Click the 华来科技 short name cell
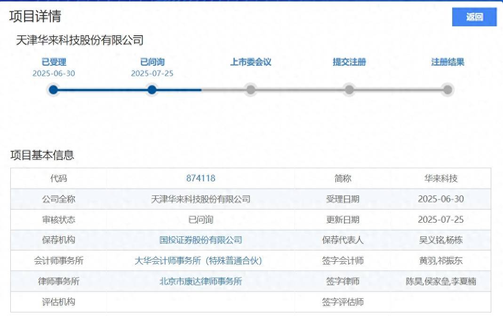Image resolution: width=503 pixels, height=327 pixels. pos(441,179)
